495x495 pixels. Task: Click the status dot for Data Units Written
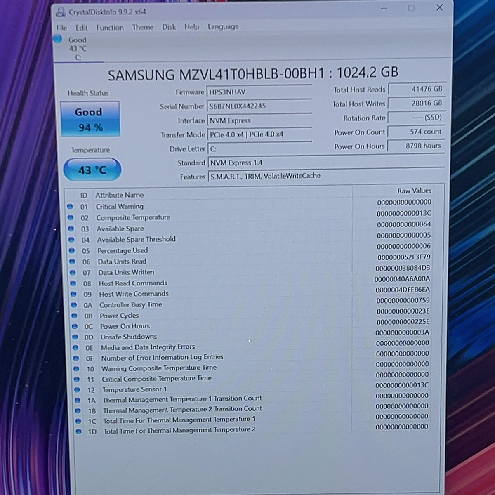pos(73,272)
